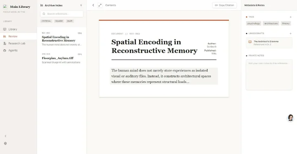The height and width of the screenshot is (154, 297).
Task: Open Floorplan_Asylum.tiff entry
Action: (x=62, y=59)
